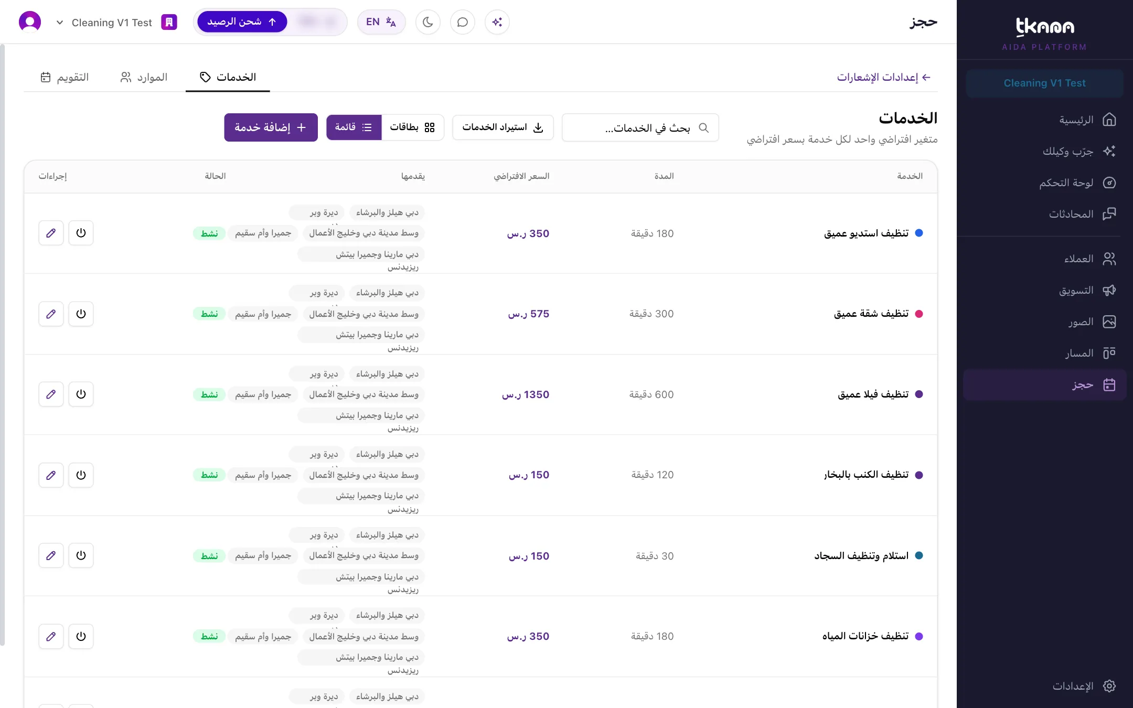Image resolution: width=1133 pixels, height=708 pixels.
Task: Open الرئيسية home in the sidebar
Action: [x=1044, y=120]
